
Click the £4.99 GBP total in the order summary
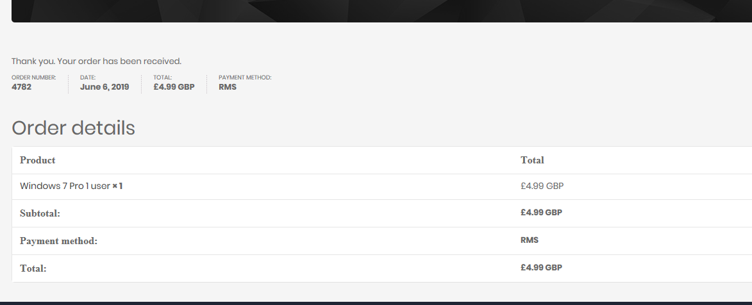(174, 87)
